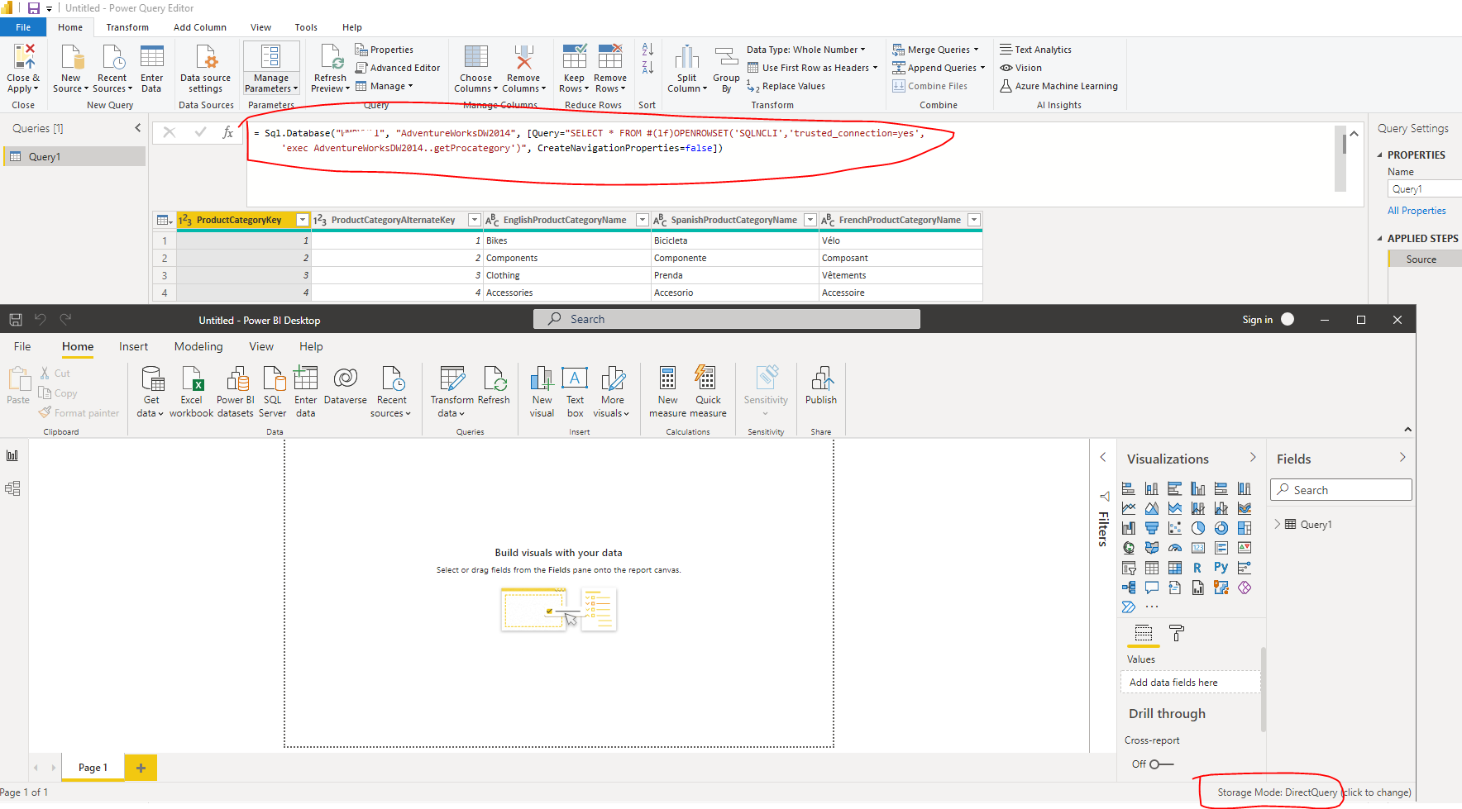Viewport: 1462px width, 809px height.
Task: Select Query1 in Queries list
Action: point(74,156)
